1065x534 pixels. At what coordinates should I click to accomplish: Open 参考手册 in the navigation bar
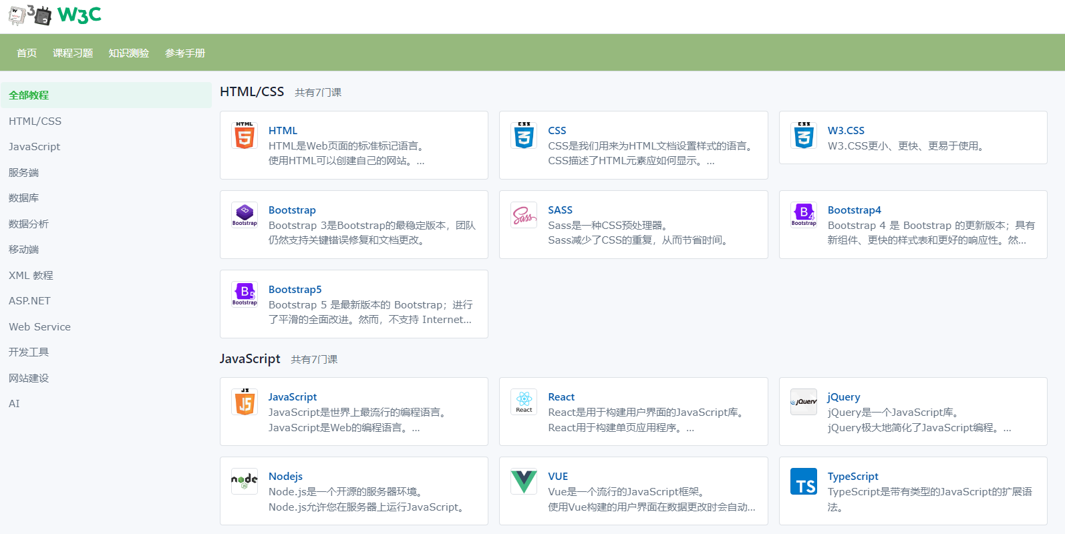pos(185,53)
